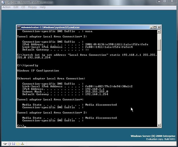178x147 pixels.
Task: Click the hard disk activity icon in status bar
Action: [x=4, y=144]
